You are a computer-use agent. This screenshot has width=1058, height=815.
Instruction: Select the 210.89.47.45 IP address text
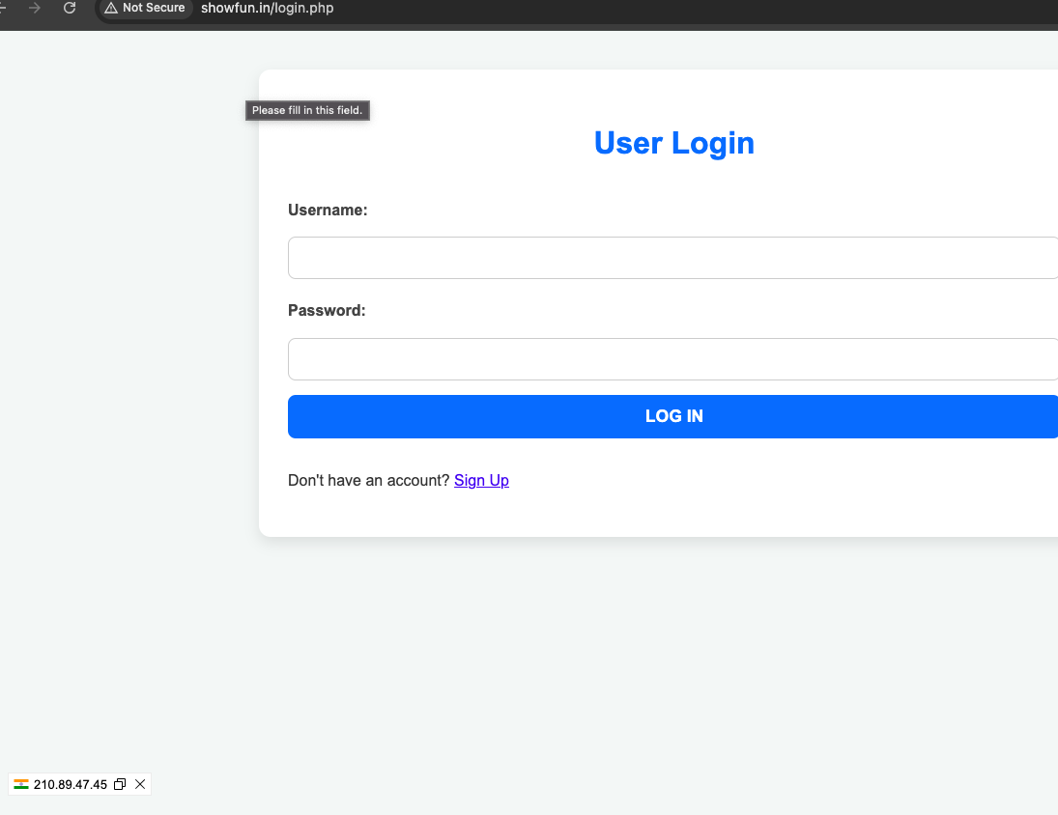(x=70, y=784)
